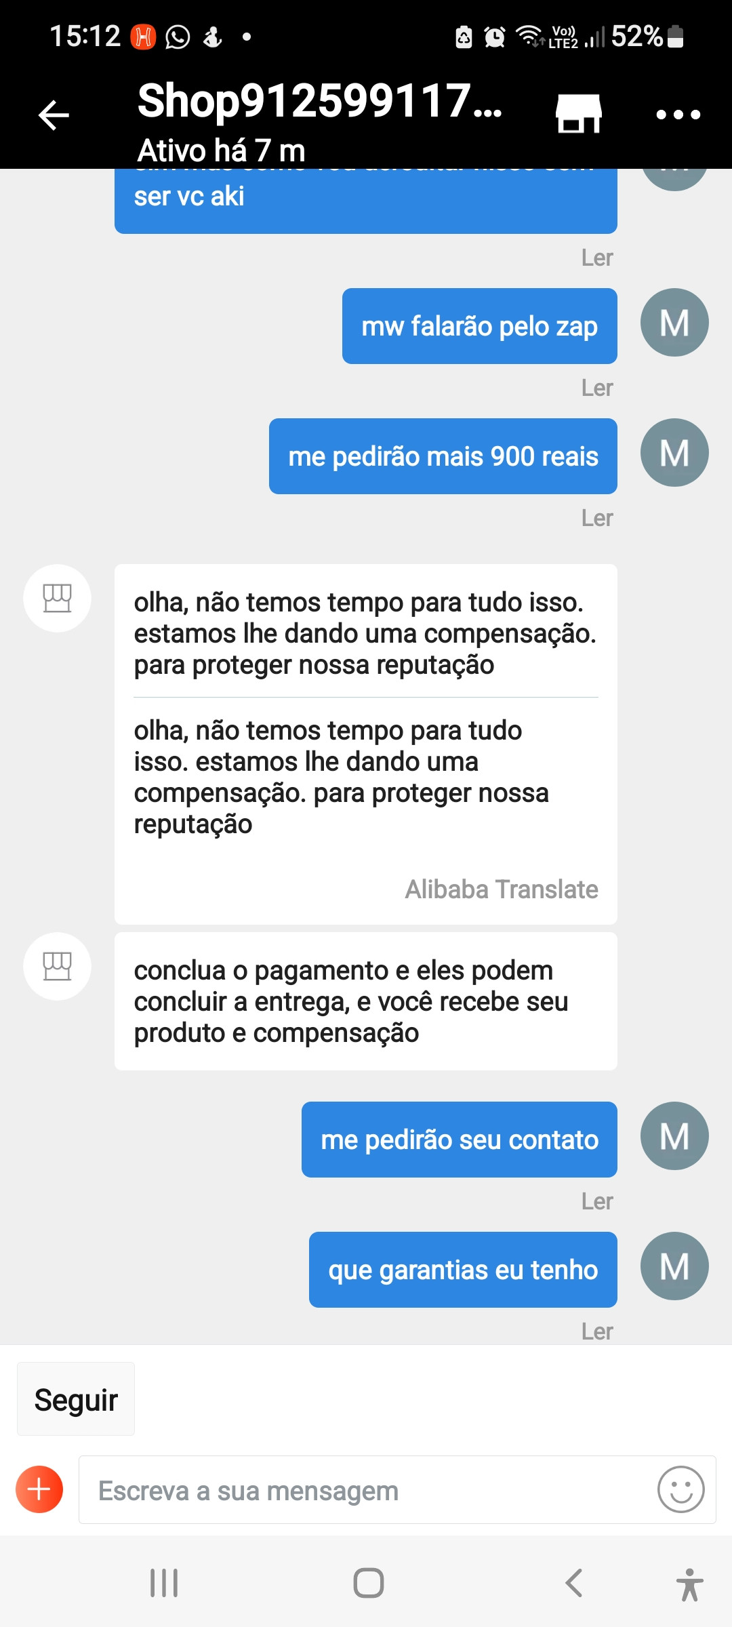The height and width of the screenshot is (1627, 732).
Task: Tap the Seguir follow button
Action: (76, 1400)
